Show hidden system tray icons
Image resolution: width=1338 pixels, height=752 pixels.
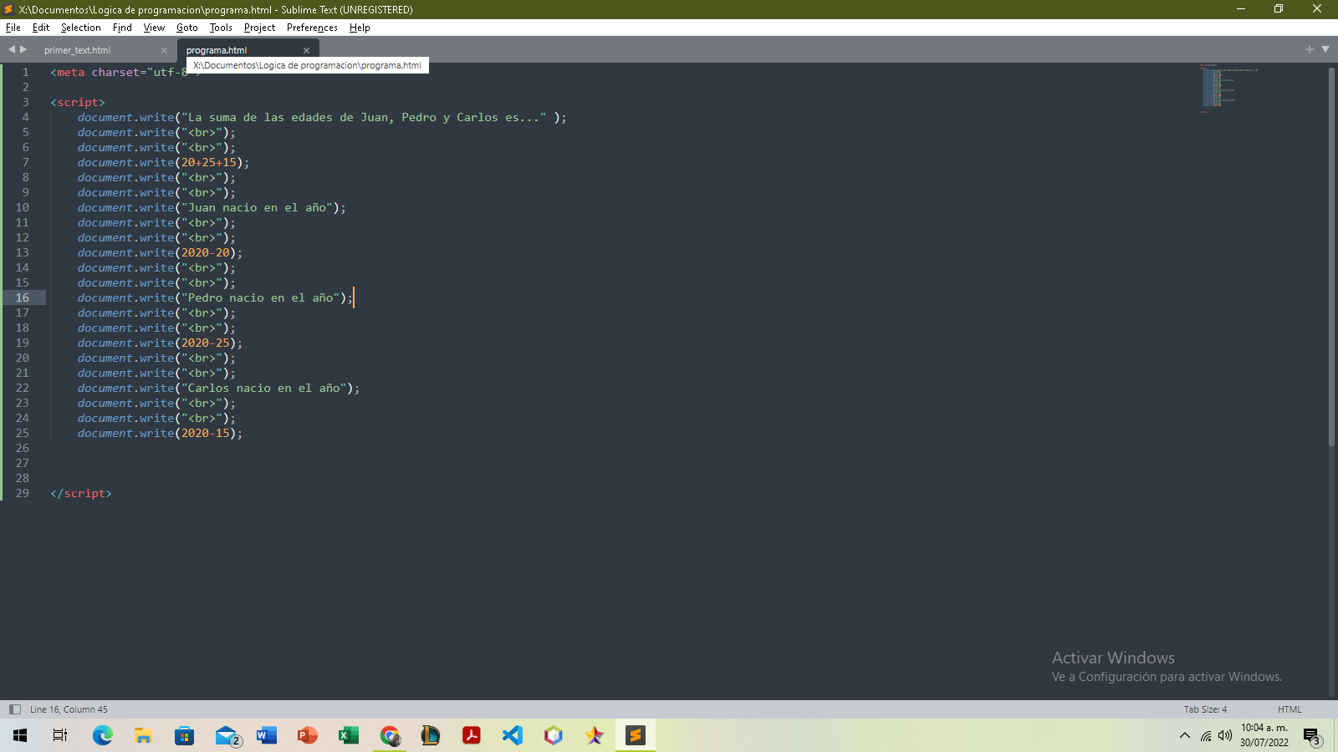coord(1184,735)
